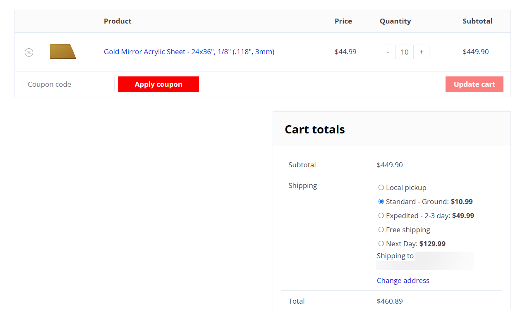The width and height of the screenshot is (532, 309).
Task: Click the $44.99 item price
Action: tap(345, 52)
